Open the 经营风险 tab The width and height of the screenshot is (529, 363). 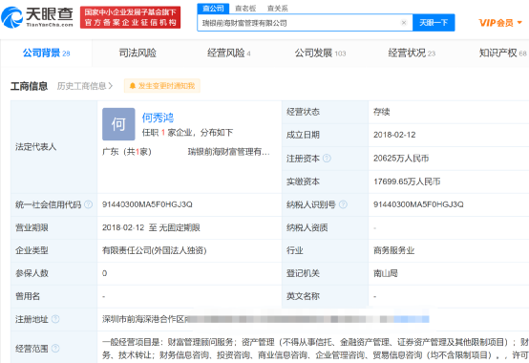(229, 53)
